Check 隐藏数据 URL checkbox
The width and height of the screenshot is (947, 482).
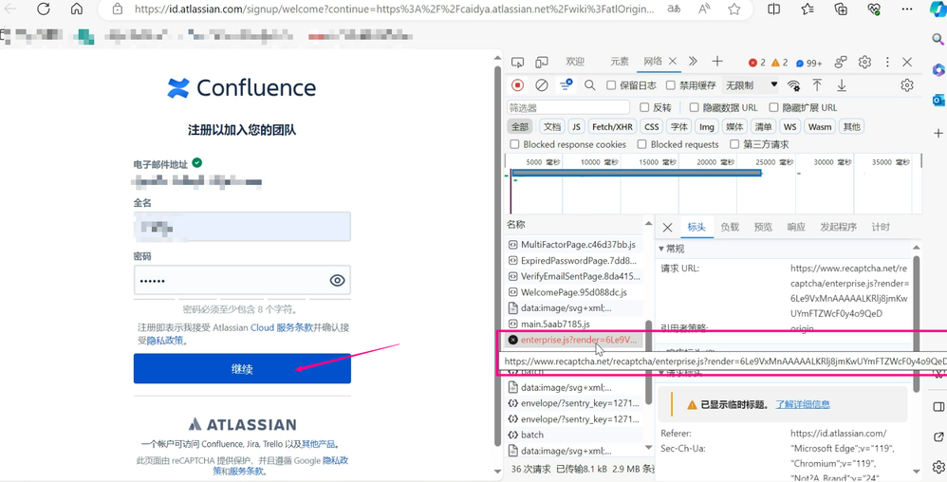[x=694, y=107]
